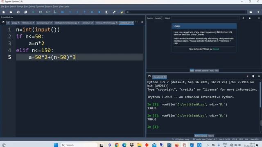Run cell and advance to next
The image size is (262, 147).
pos(48,12)
